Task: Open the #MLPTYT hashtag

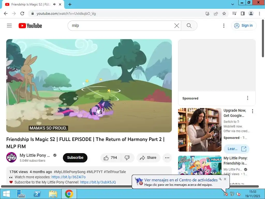Action: pos(94,172)
